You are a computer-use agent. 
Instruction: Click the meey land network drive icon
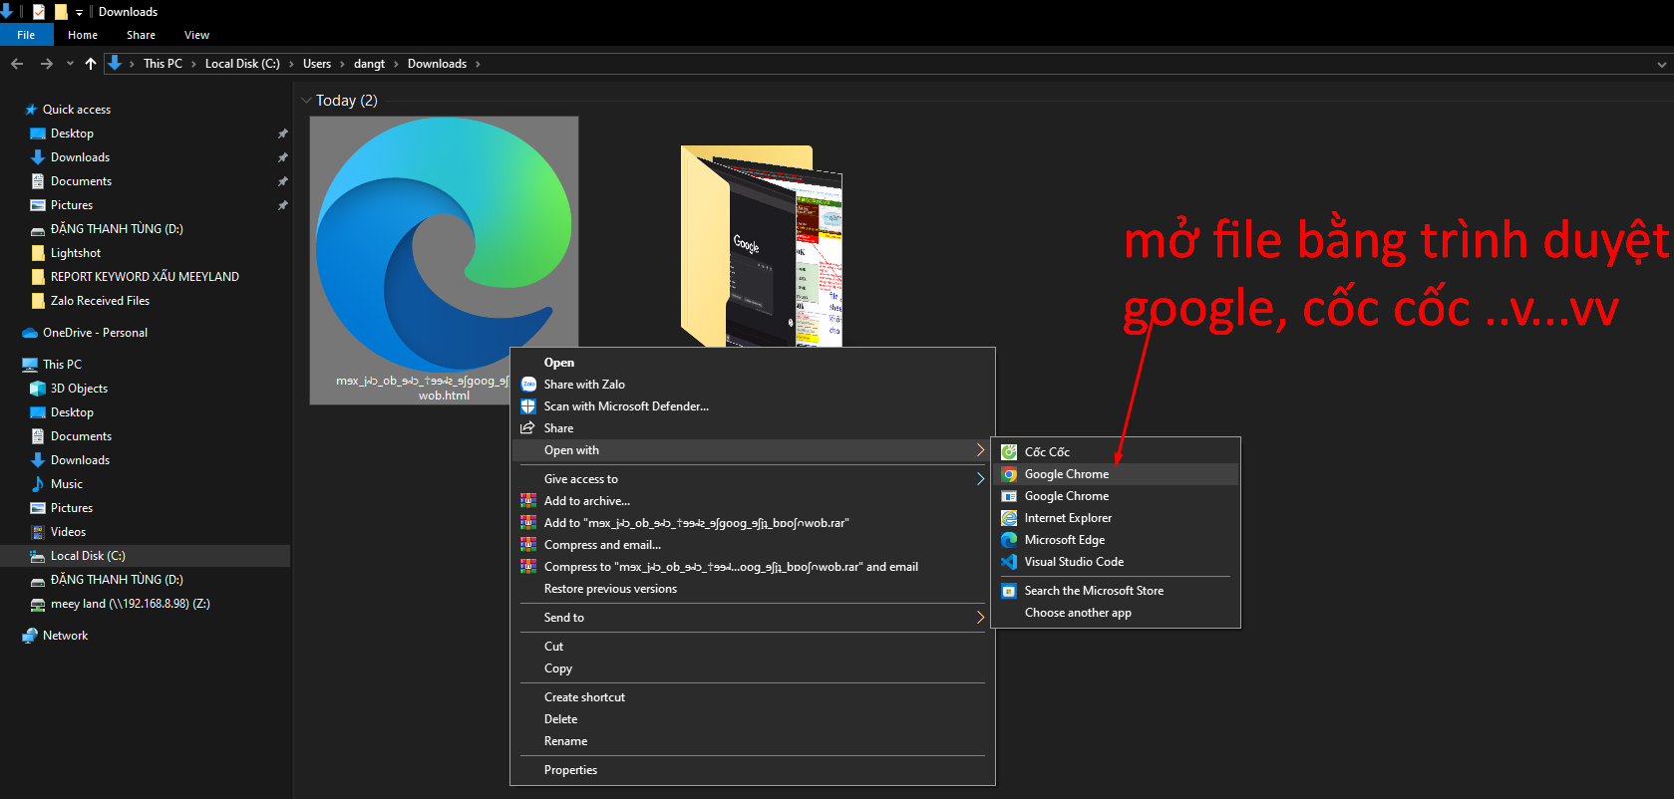pyautogui.click(x=38, y=604)
